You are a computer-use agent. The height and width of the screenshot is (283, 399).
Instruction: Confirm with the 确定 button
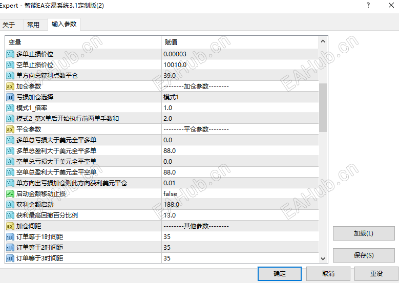(x=280, y=274)
